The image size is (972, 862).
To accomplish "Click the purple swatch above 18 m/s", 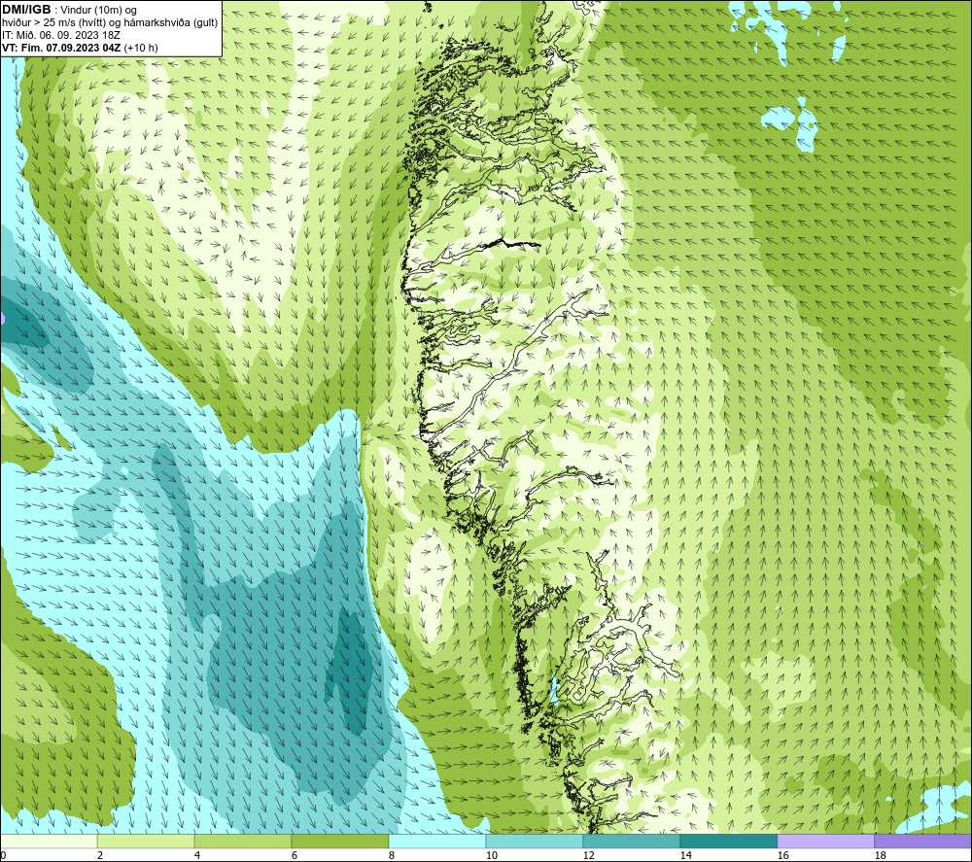I will tap(923, 841).
